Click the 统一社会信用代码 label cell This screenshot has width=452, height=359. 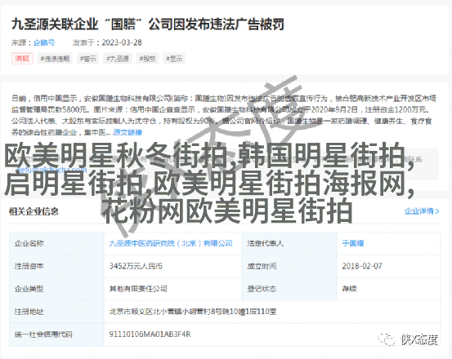(x=56, y=335)
